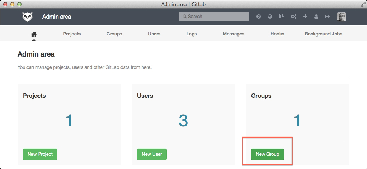
Task: Click the user avatar photo
Action: (x=341, y=17)
